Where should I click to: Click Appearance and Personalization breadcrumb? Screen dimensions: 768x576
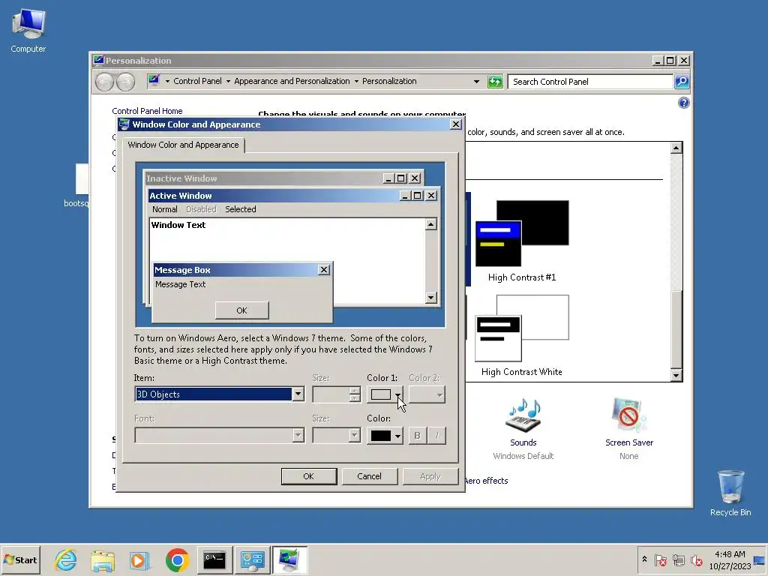click(292, 81)
